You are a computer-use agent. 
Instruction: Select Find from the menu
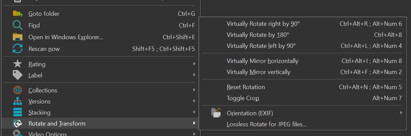tap(99, 25)
